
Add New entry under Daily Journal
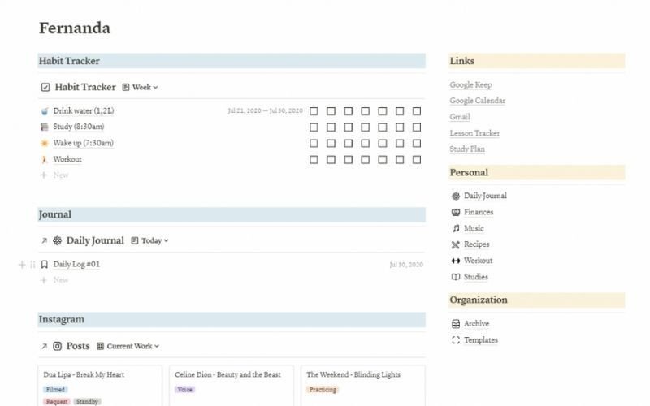pyautogui.click(x=54, y=280)
